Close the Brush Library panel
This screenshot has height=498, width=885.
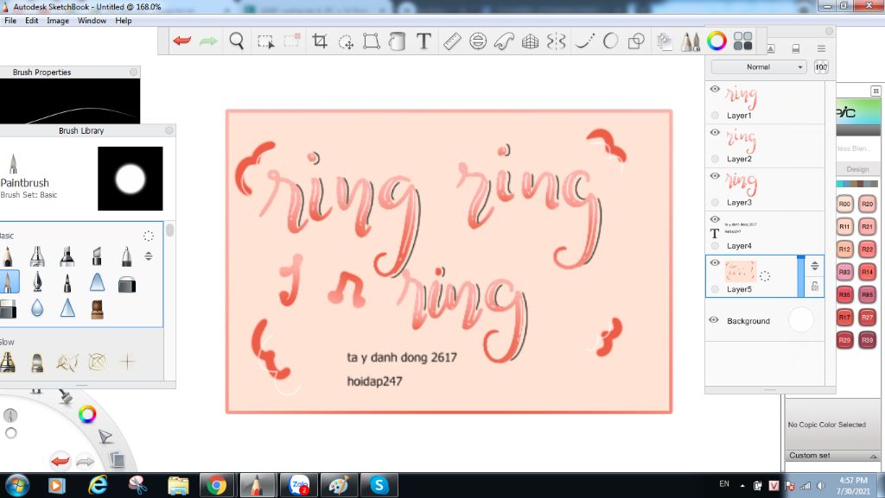pyautogui.click(x=169, y=130)
